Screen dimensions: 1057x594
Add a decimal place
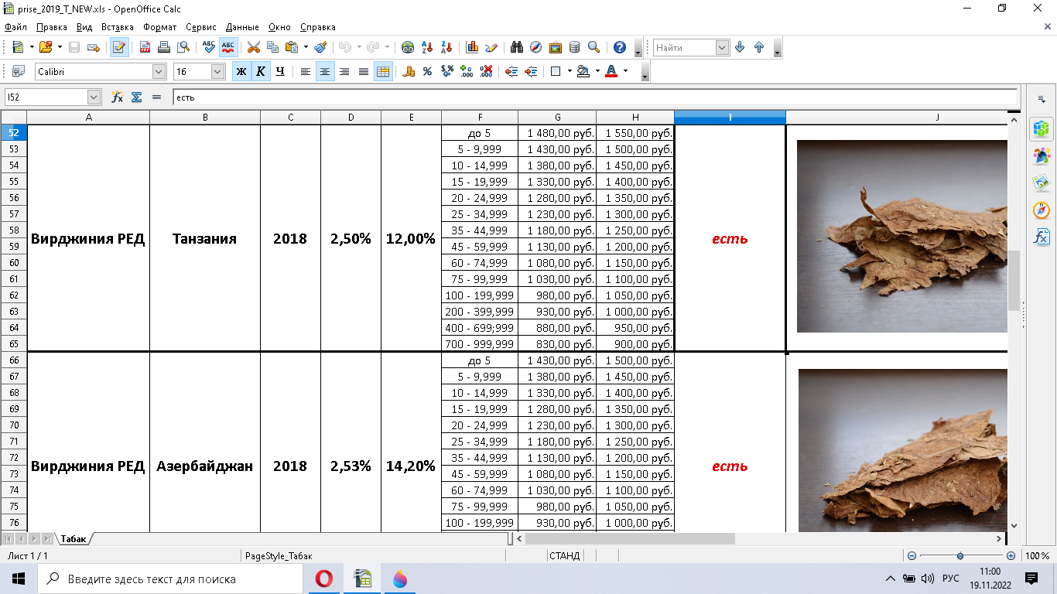467,71
